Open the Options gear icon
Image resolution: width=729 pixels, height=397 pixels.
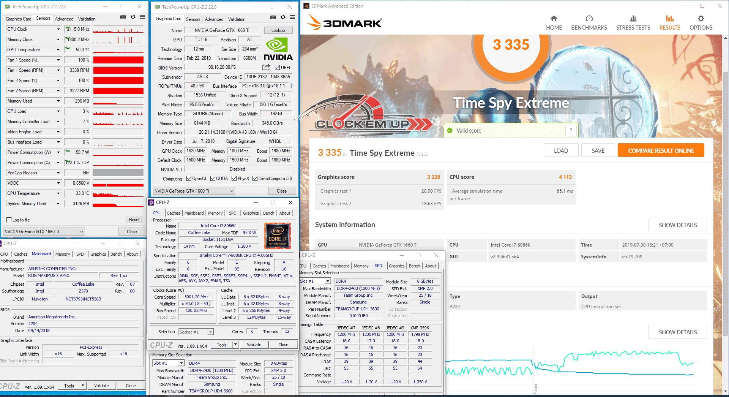[x=701, y=19]
